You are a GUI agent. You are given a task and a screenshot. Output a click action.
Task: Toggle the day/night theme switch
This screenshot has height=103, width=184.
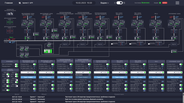119,3
